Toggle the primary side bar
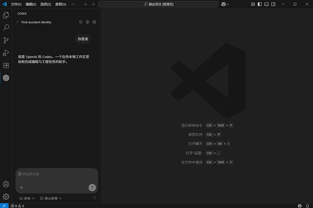313x208 pixels. pos(260,4)
